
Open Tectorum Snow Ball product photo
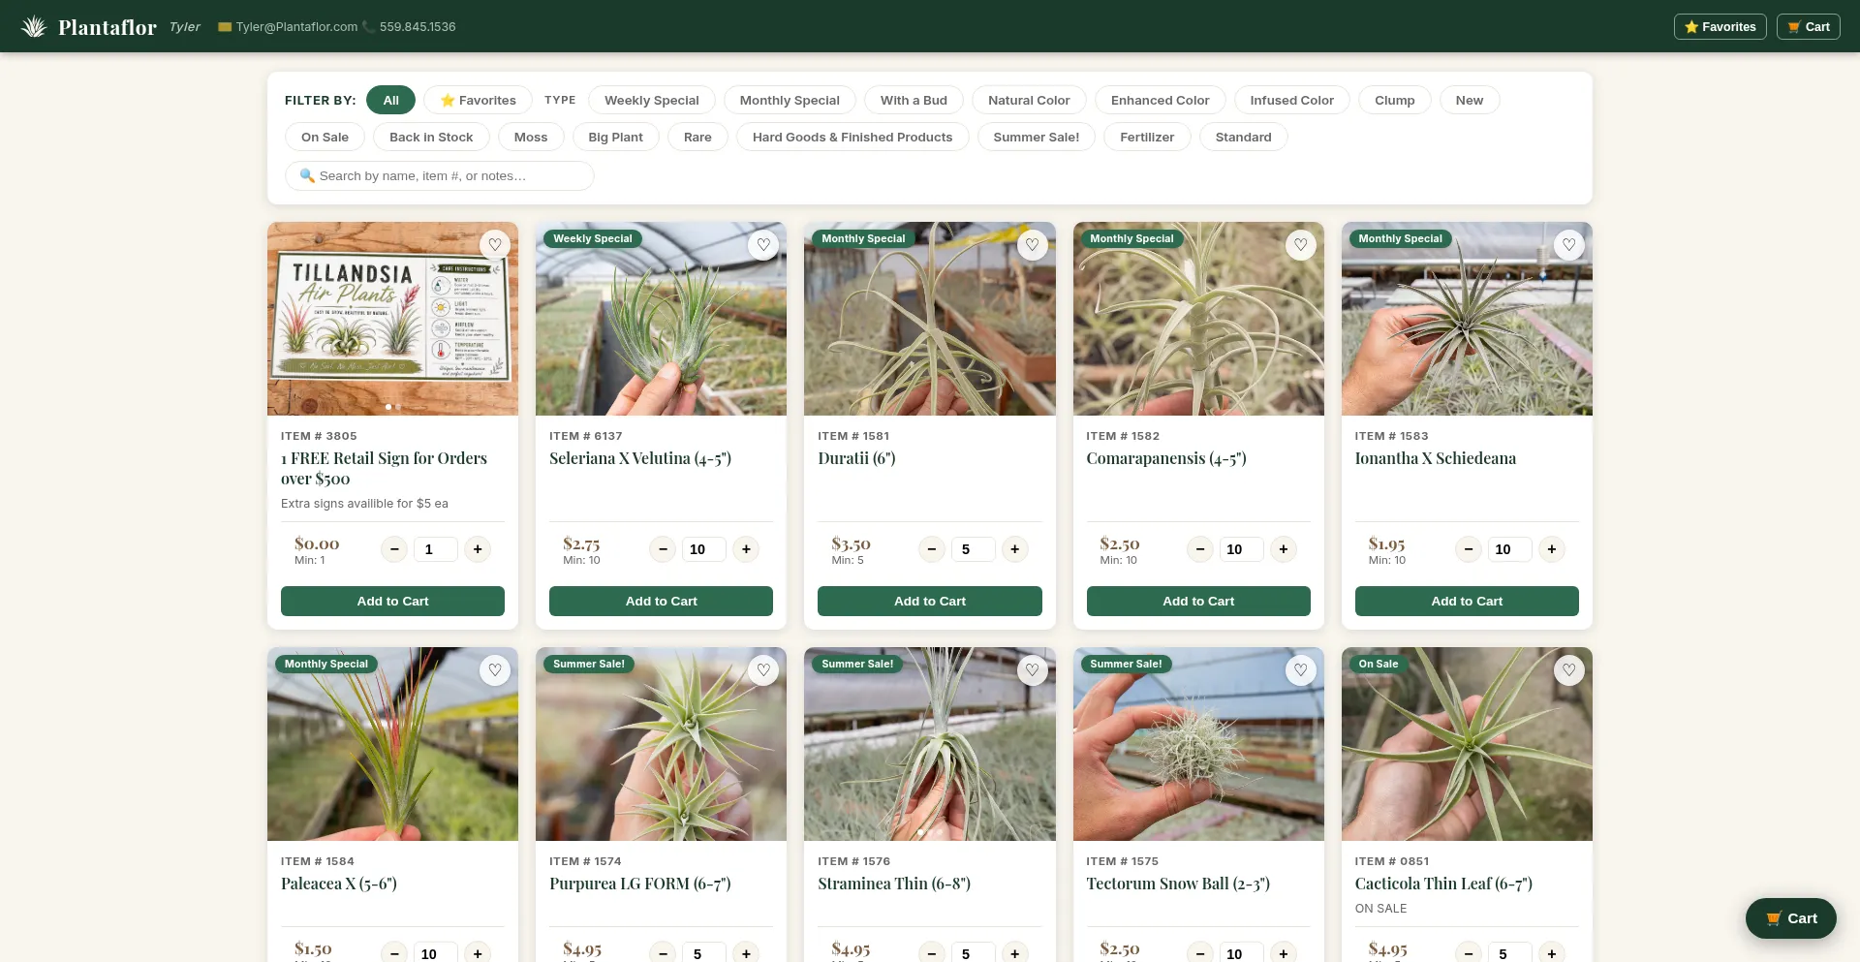tap(1198, 744)
